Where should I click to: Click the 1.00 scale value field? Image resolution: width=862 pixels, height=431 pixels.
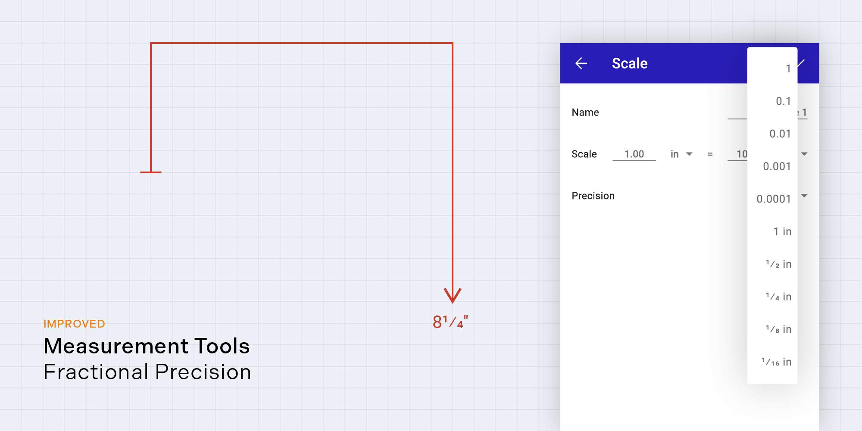pyautogui.click(x=634, y=154)
